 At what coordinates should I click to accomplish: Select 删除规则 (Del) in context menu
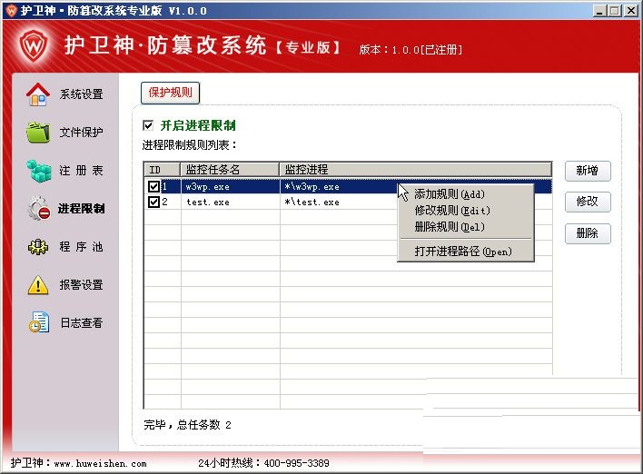pos(450,227)
